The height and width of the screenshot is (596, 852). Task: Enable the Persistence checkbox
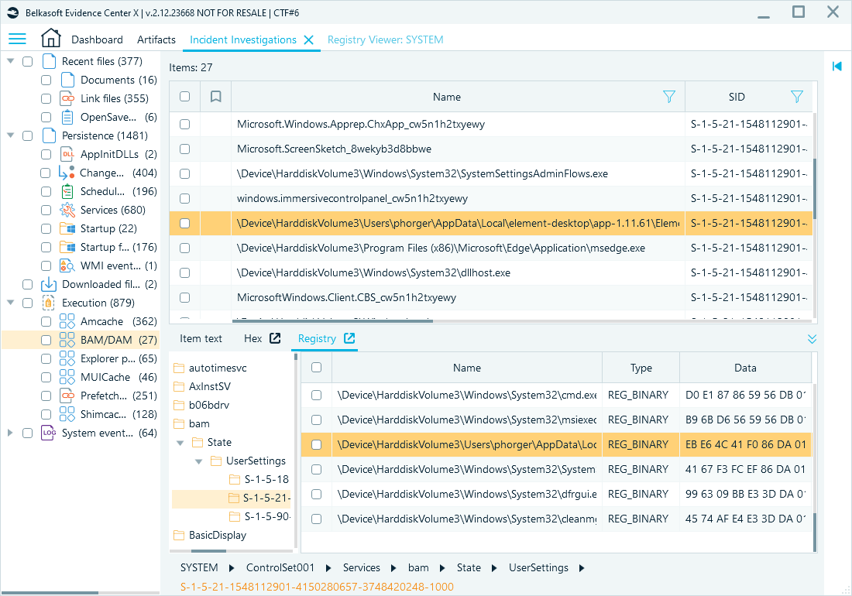[28, 135]
